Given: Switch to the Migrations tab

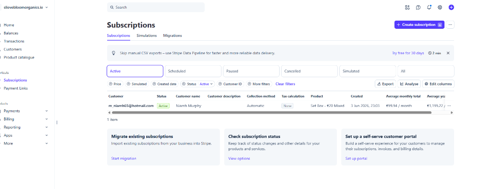Looking at the screenshot, I should click(172, 35).
